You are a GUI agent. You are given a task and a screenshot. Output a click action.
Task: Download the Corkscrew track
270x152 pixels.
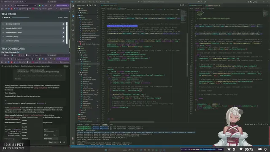point(63,37)
